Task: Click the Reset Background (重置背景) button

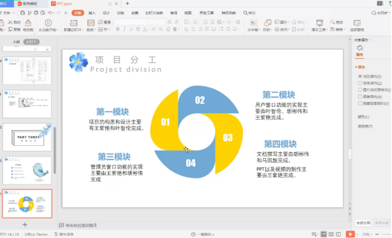Action: pyautogui.click(x=382, y=223)
